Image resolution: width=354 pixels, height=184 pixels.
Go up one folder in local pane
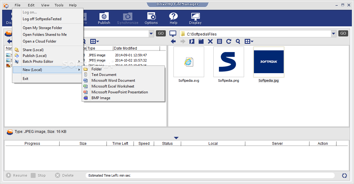click(x=192, y=41)
